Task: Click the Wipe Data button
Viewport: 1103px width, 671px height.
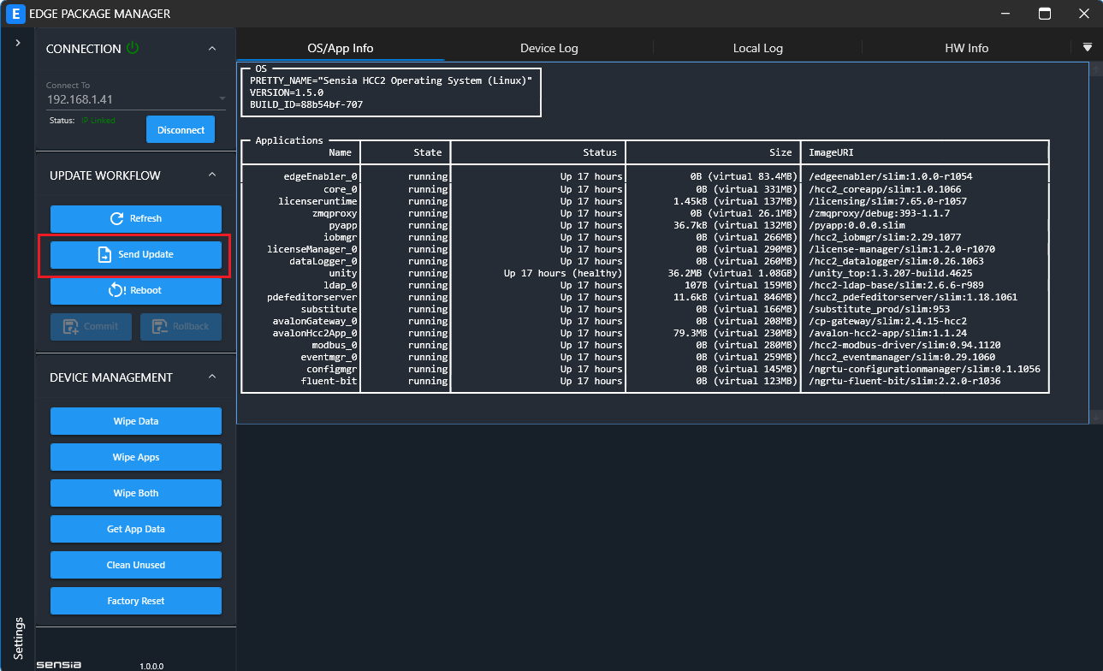Action: point(136,421)
